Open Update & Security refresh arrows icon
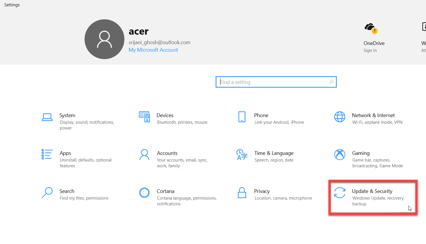 coord(340,193)
